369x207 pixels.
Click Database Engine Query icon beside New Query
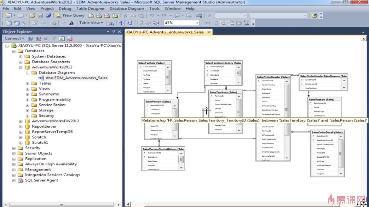[x=91, y=16]
